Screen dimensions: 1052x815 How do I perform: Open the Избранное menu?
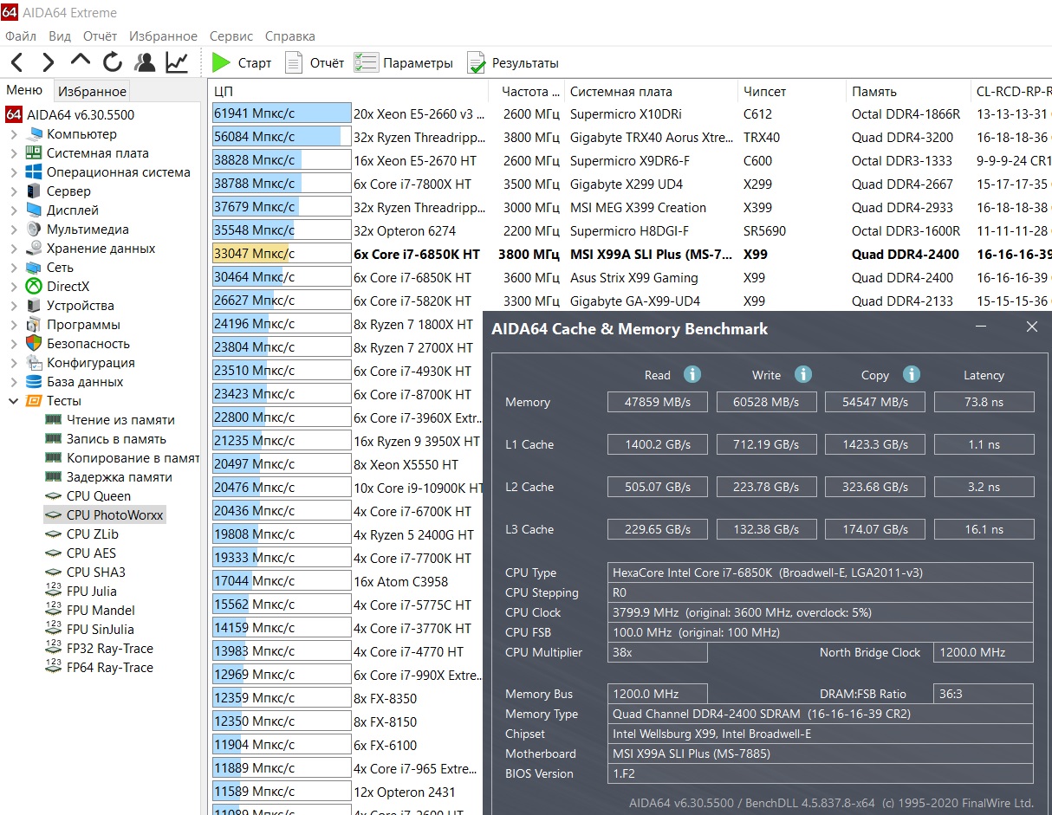(x=163, y=36)
